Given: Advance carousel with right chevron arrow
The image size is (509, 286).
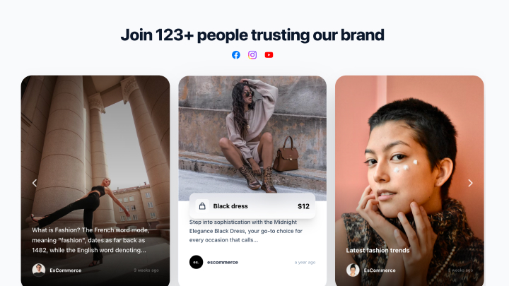Looking at the screenshot, I should point(470,183).
